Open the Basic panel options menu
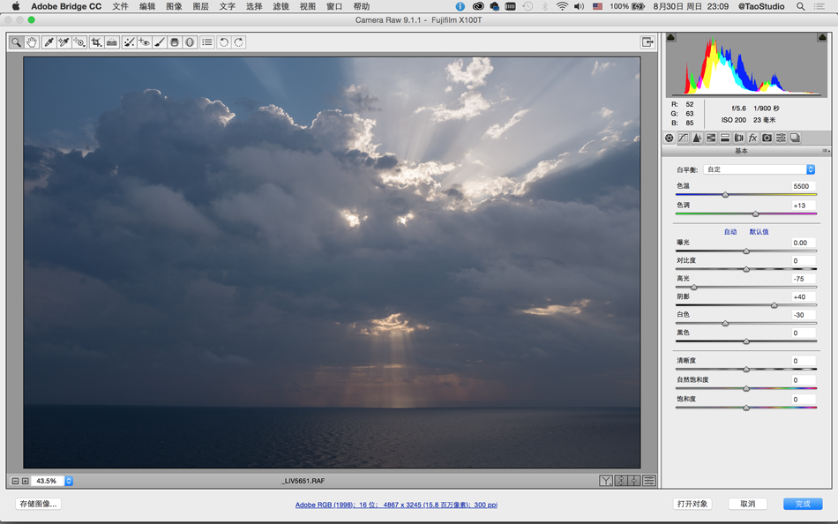 pyautogui.click(x=825, y=151)
